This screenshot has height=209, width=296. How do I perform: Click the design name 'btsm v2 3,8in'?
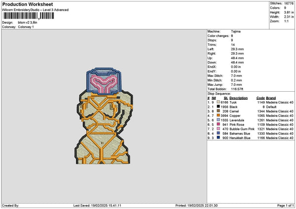pos(28,23)
